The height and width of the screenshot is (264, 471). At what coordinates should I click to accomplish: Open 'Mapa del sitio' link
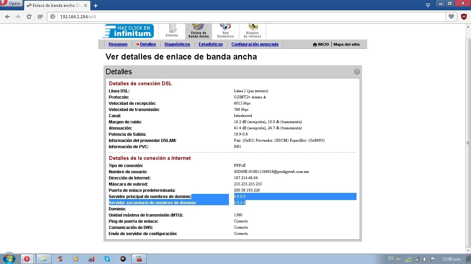pyautogui.click(x=347, y=44)
